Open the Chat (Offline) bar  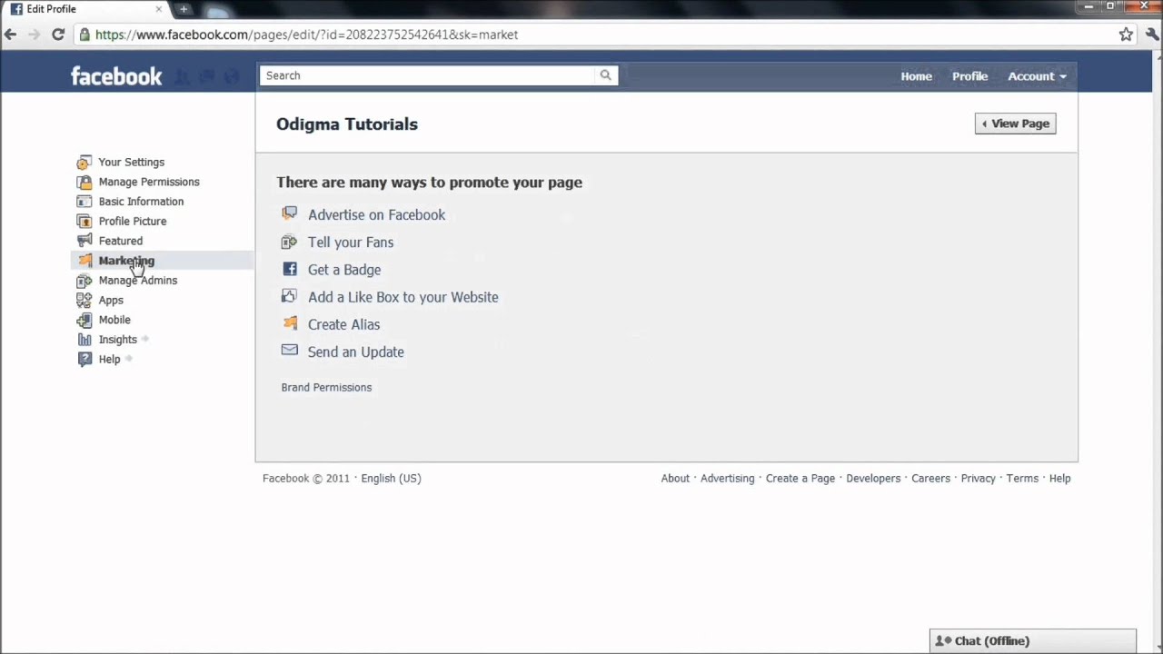point(1033,640)
